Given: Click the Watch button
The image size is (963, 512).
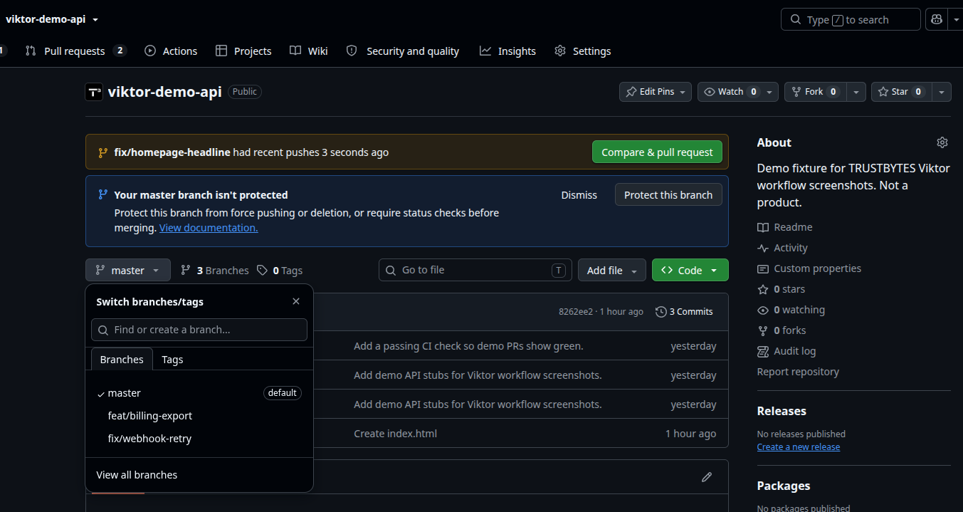Looking at the screenshot, I should pos(730,92).
